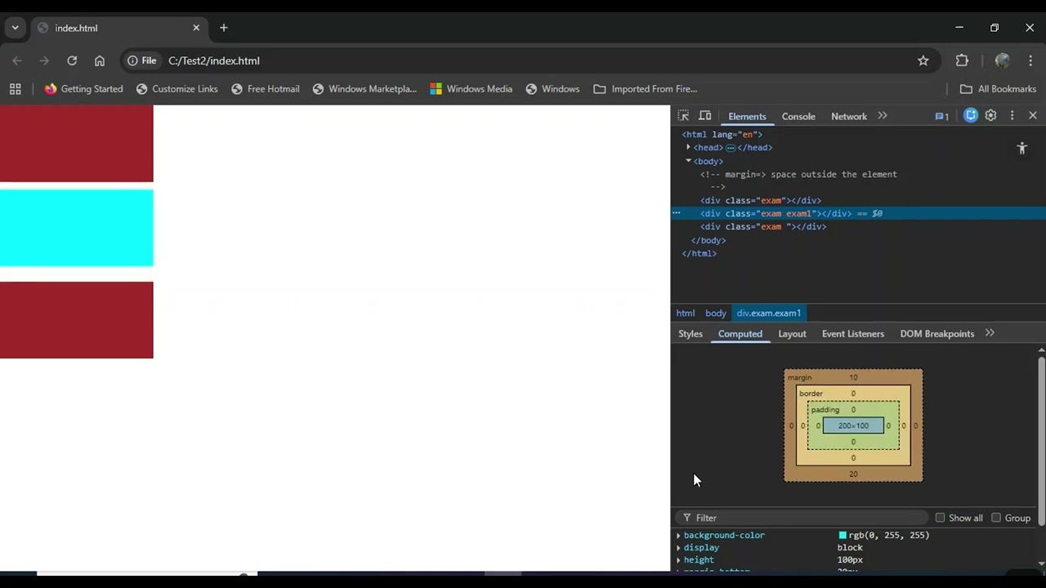The height and width of the screenshot is (588, 1046).
Task: Select the Elements panel tab
Action: pos(747,117)
